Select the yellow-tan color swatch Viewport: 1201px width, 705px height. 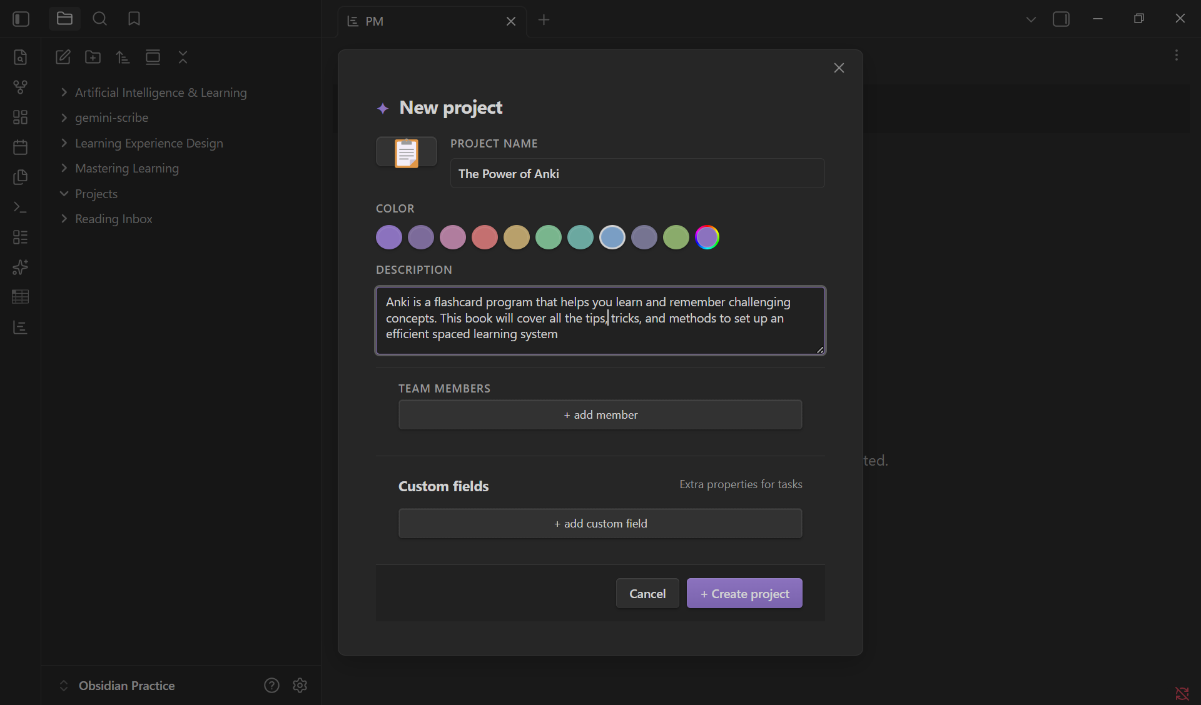point(517,237)
